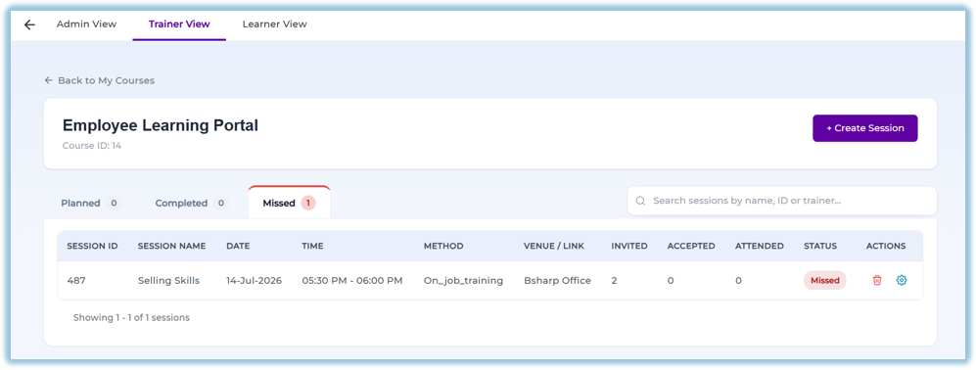Viewport: 976px width, 370px height.
Task: Click the back arrow icon beside Admin View
Action: click(29, 24)
